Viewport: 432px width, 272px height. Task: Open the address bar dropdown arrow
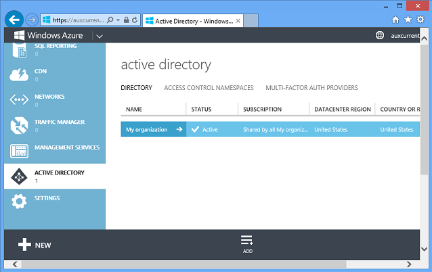click(118, 20)
